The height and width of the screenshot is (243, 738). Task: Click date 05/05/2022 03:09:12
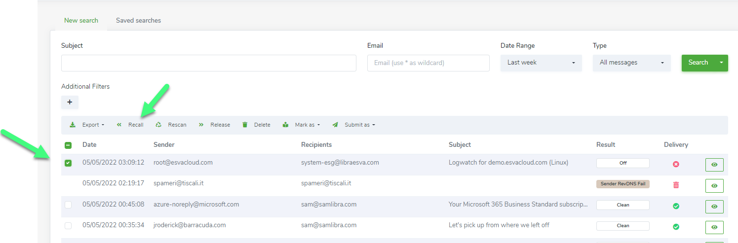(x=113, y=162)
